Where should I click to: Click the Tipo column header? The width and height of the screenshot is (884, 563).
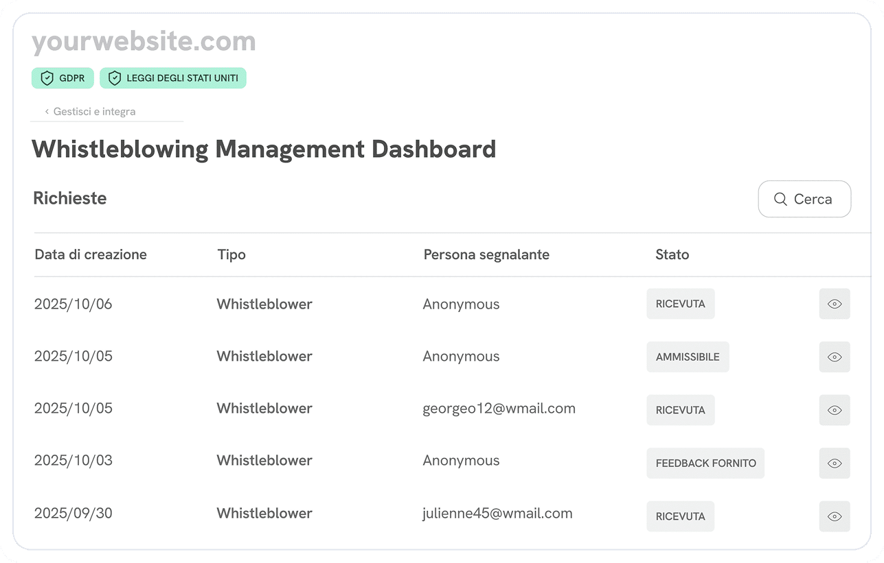tap(231, 254)
